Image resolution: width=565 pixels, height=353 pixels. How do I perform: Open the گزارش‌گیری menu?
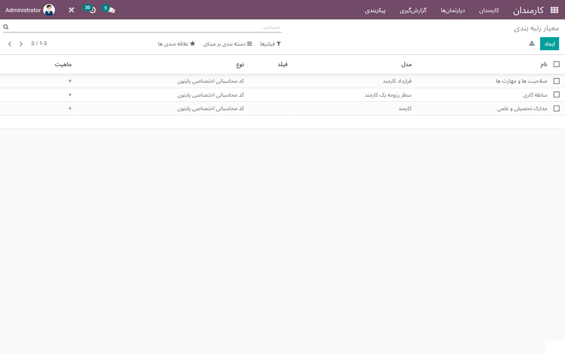413,10
